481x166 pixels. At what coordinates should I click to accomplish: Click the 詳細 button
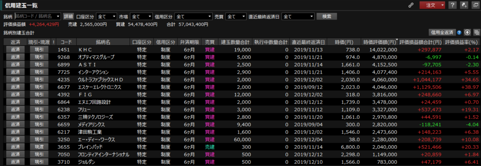tap(69, 16)
